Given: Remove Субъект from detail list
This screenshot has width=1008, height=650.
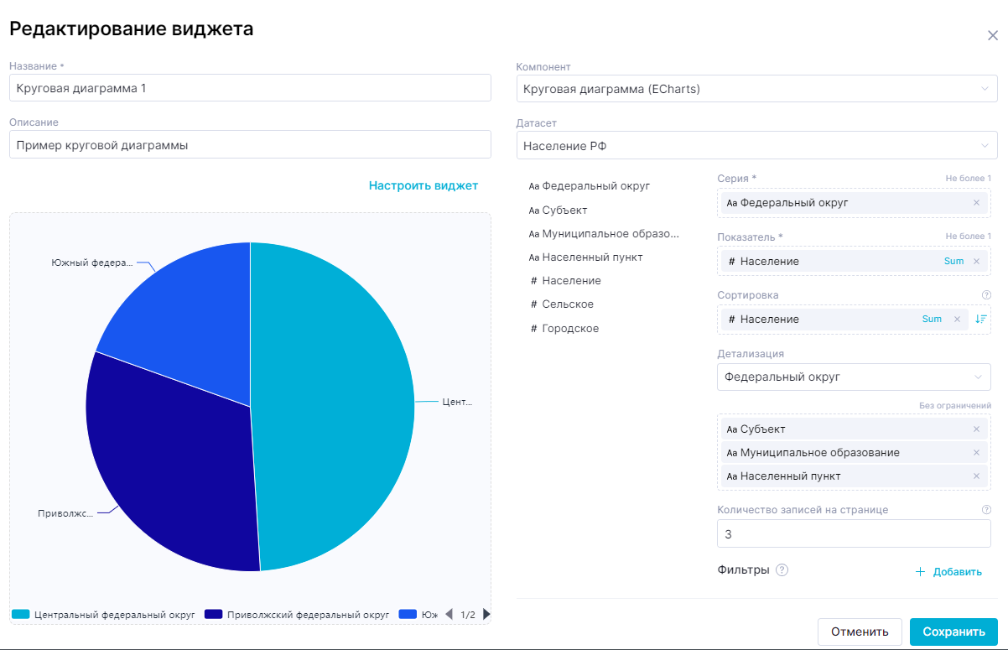Looking at the screenshot, I should (976, 429).
